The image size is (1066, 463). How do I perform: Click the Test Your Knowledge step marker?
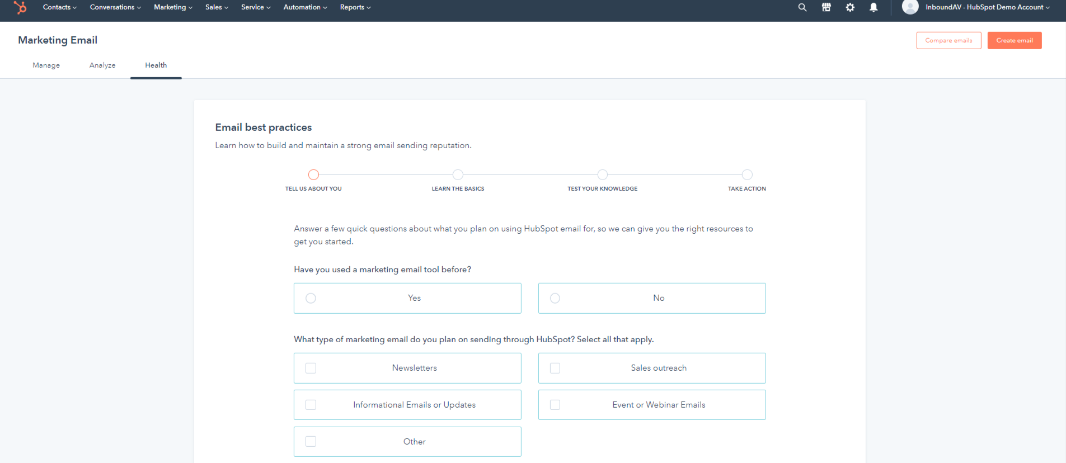603,175
